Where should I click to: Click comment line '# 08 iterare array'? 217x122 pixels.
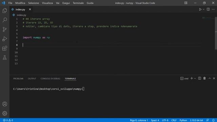click(36, 19)
